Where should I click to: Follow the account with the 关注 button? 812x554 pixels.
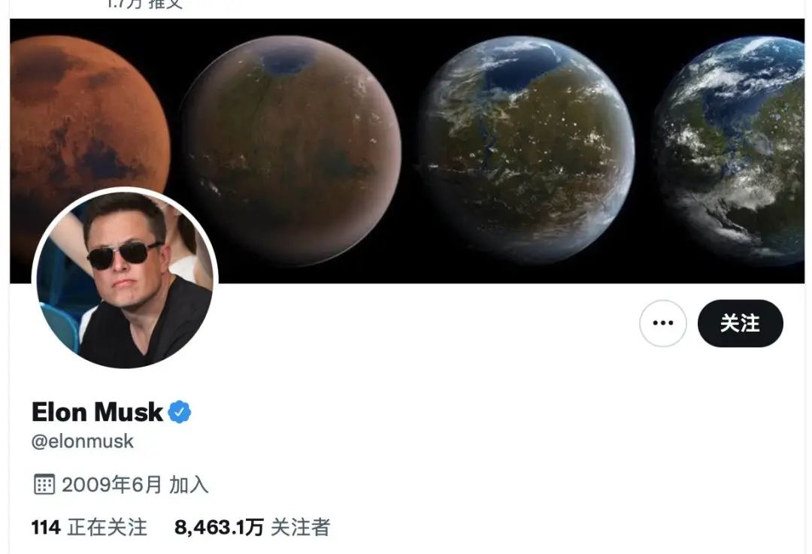coord(740,323)
